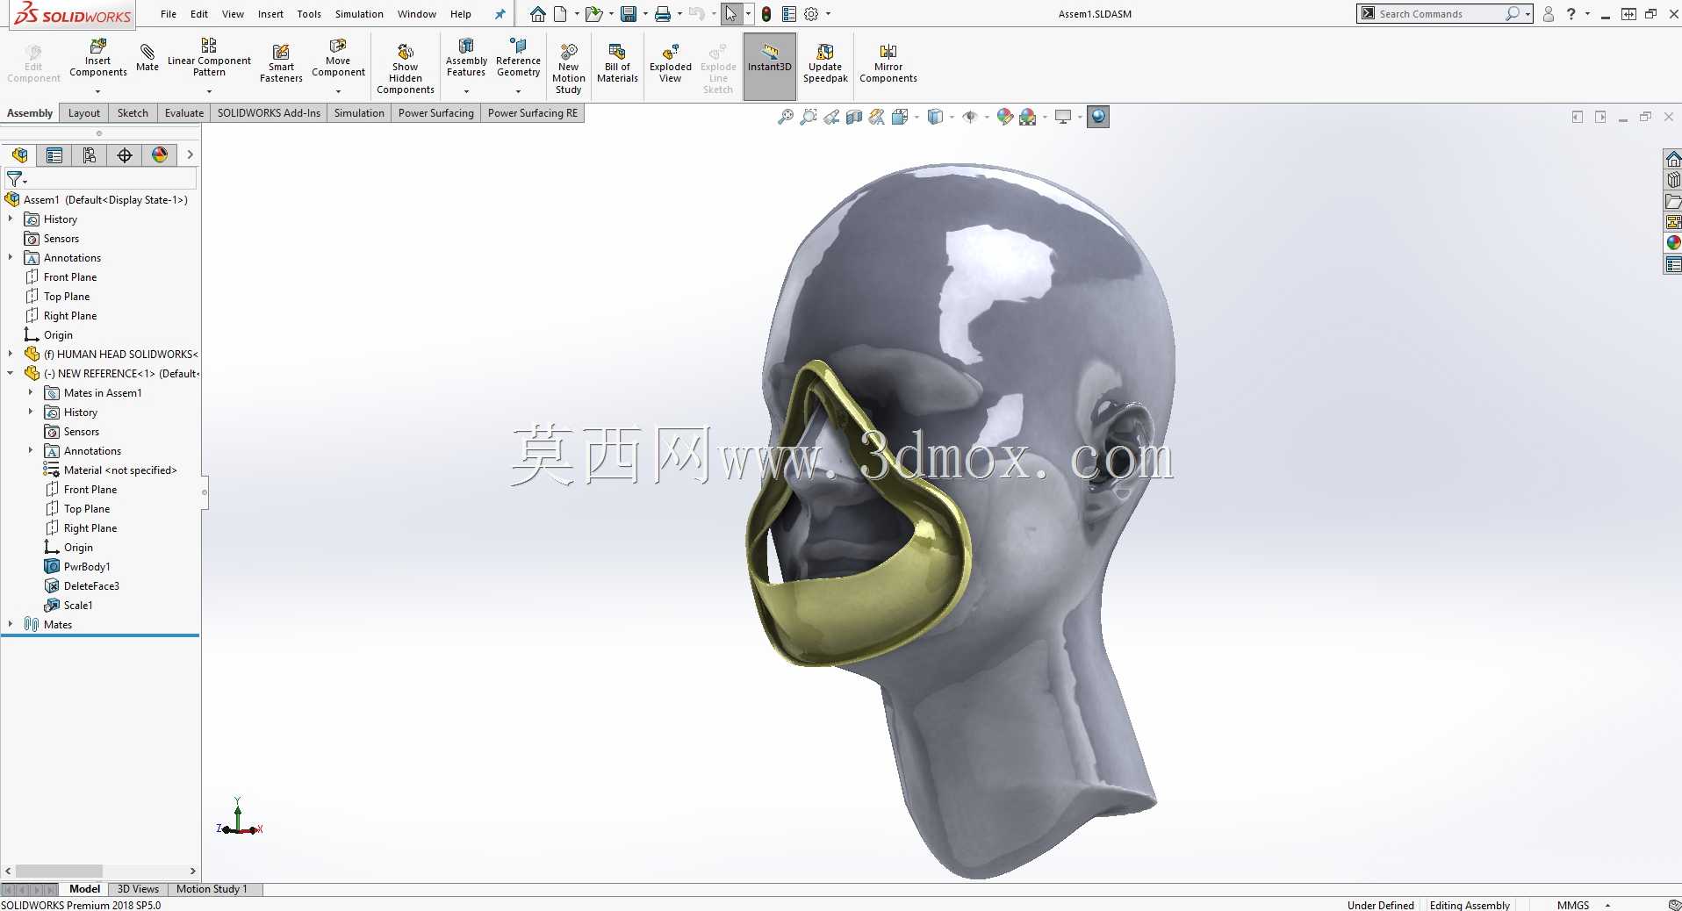Open Reference Geometry tool
Viewport: 1682px width, 911px height.
[518, 59]
